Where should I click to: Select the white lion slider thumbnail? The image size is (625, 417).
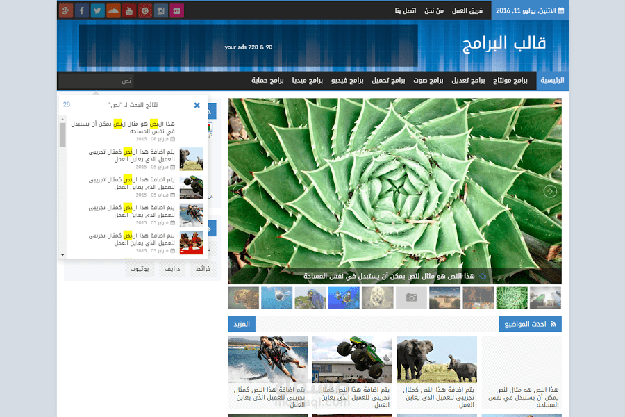(x=378, y=297)
